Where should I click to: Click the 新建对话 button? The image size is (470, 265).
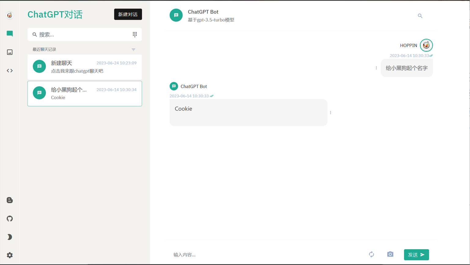pos(128,14)
